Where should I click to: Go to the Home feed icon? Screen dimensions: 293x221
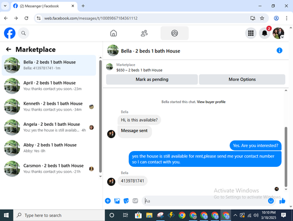pos(113,33)
